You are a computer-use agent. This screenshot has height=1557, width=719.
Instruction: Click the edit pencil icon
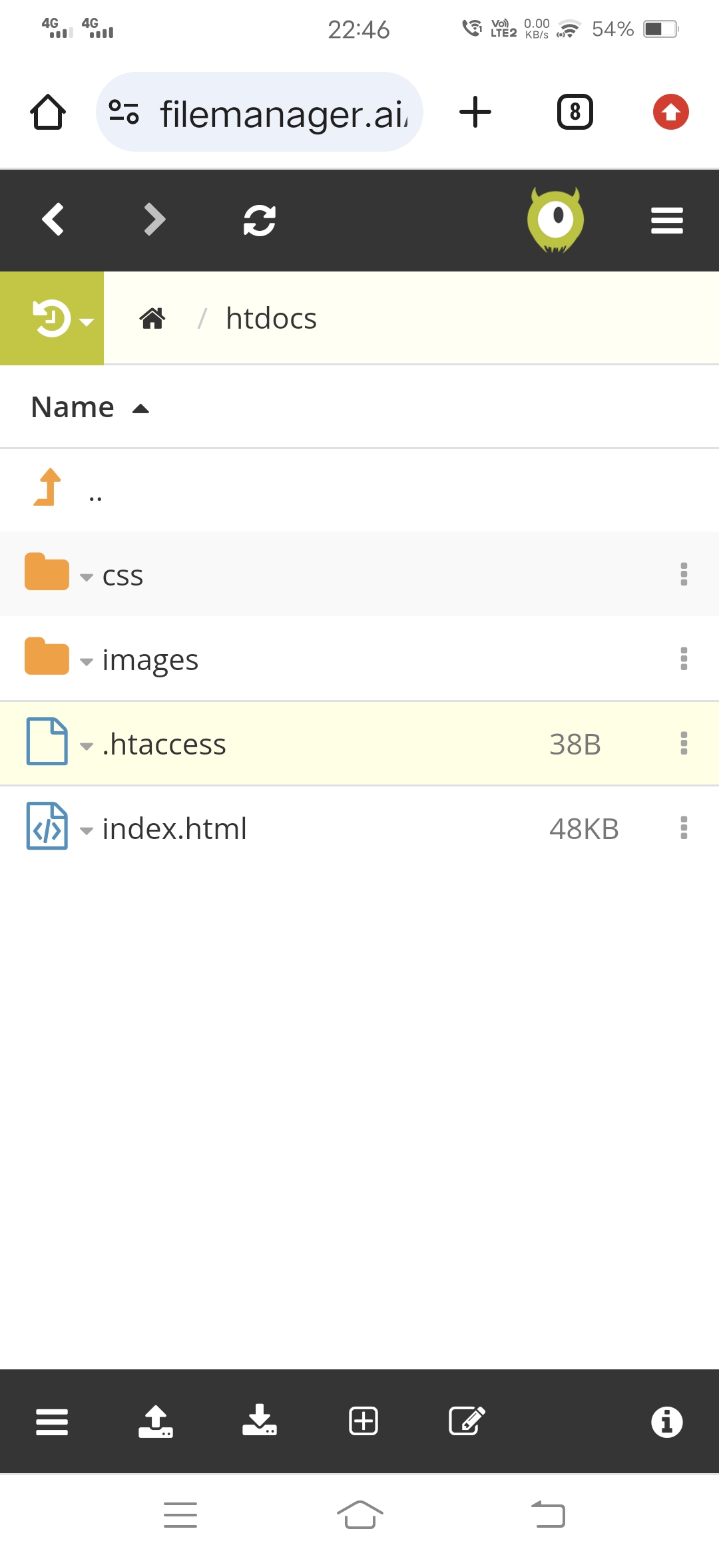point(467,1421)
